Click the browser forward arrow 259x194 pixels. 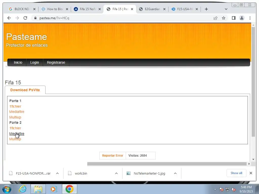click(17, 18)
